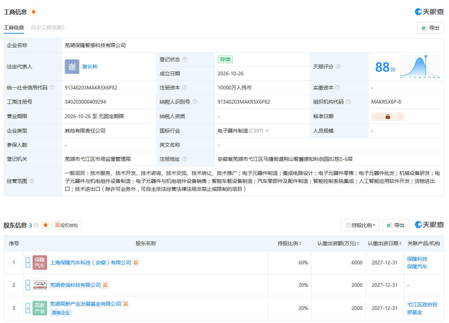
Task: Open legal representative 谢长林 link
Action: 90,67
